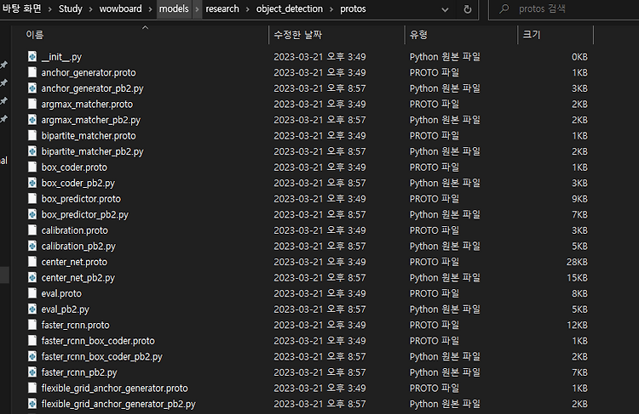This screenshot has height=414, width=639.
Task: Open the address bar history dropdown
Action: pyautogui.click(x=445, y=9)
